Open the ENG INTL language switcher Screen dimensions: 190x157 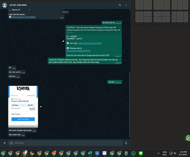(x=165, y=153)
